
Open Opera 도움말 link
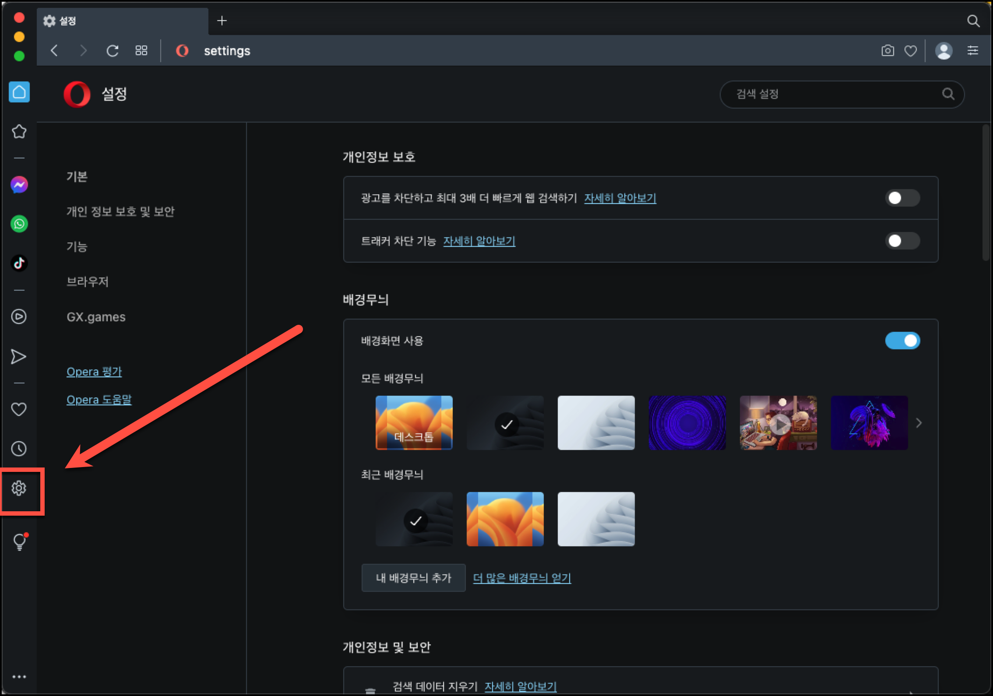[x=99, y=400]
